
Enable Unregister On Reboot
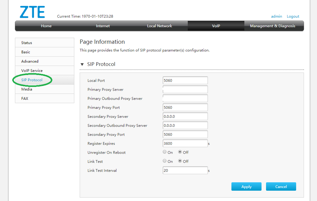[165, 152]
